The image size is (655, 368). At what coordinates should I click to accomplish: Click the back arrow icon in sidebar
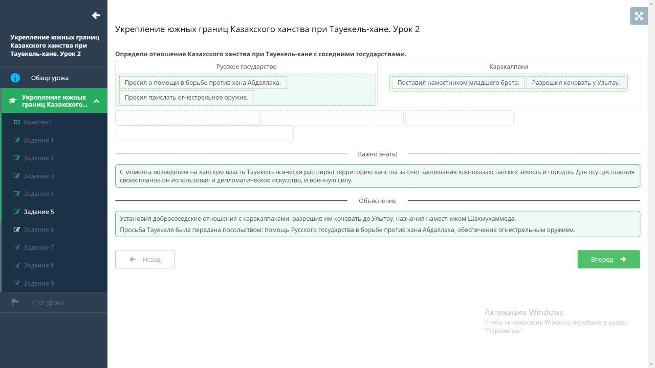(x=96, y=15)
